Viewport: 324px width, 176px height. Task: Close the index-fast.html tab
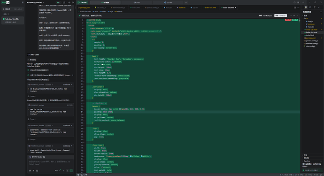[236, 8]
